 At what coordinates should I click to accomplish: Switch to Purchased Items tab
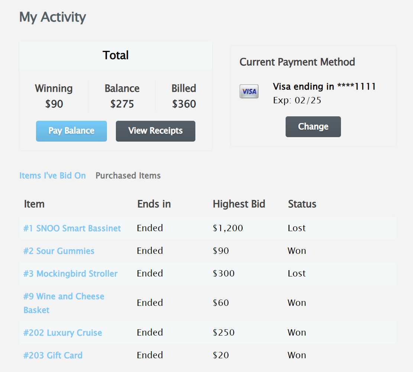(128, 175)
